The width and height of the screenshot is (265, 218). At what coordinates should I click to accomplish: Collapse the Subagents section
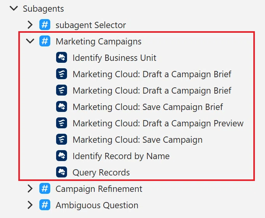point(14,8)
